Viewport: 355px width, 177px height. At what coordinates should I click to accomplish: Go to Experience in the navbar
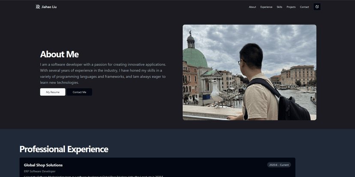(x=266, y=7)
